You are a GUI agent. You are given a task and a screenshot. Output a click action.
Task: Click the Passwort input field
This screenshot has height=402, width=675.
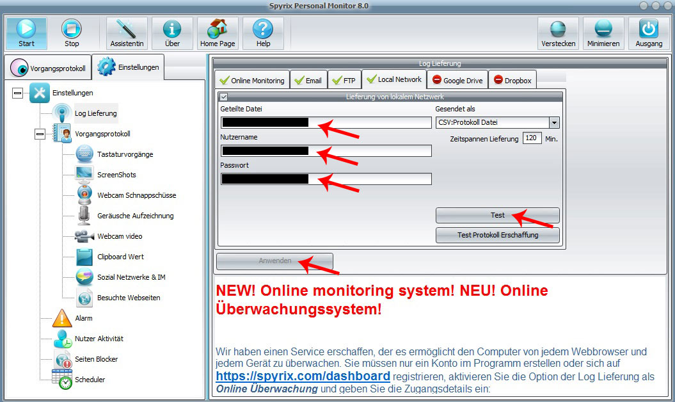coord(326,179)
